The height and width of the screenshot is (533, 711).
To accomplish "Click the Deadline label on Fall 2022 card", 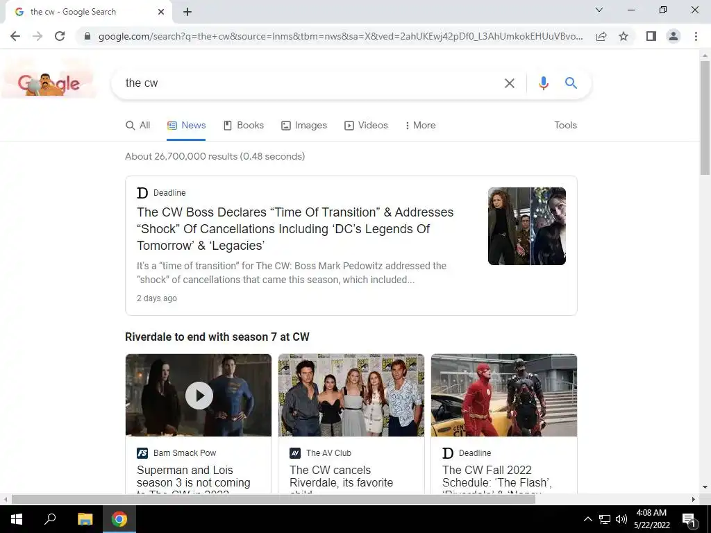I will point(475,452).
